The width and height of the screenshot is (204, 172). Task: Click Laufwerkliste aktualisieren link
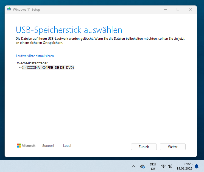[35, 56]
